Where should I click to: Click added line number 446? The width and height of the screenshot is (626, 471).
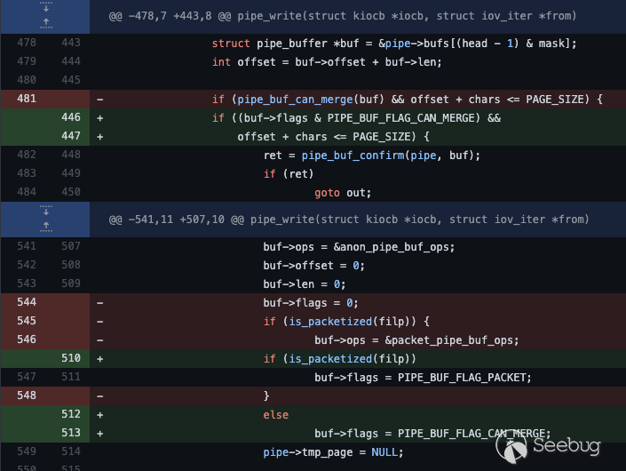coord(70,118)
